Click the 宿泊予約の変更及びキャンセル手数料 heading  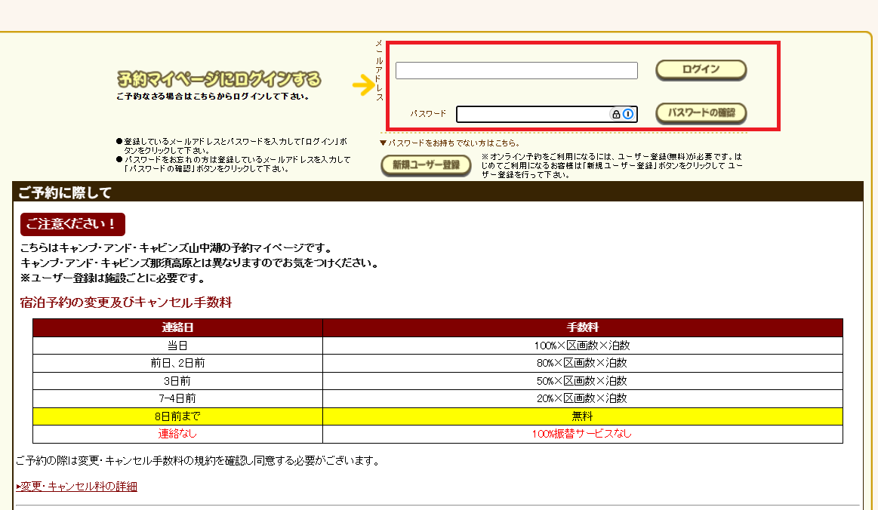125,303
